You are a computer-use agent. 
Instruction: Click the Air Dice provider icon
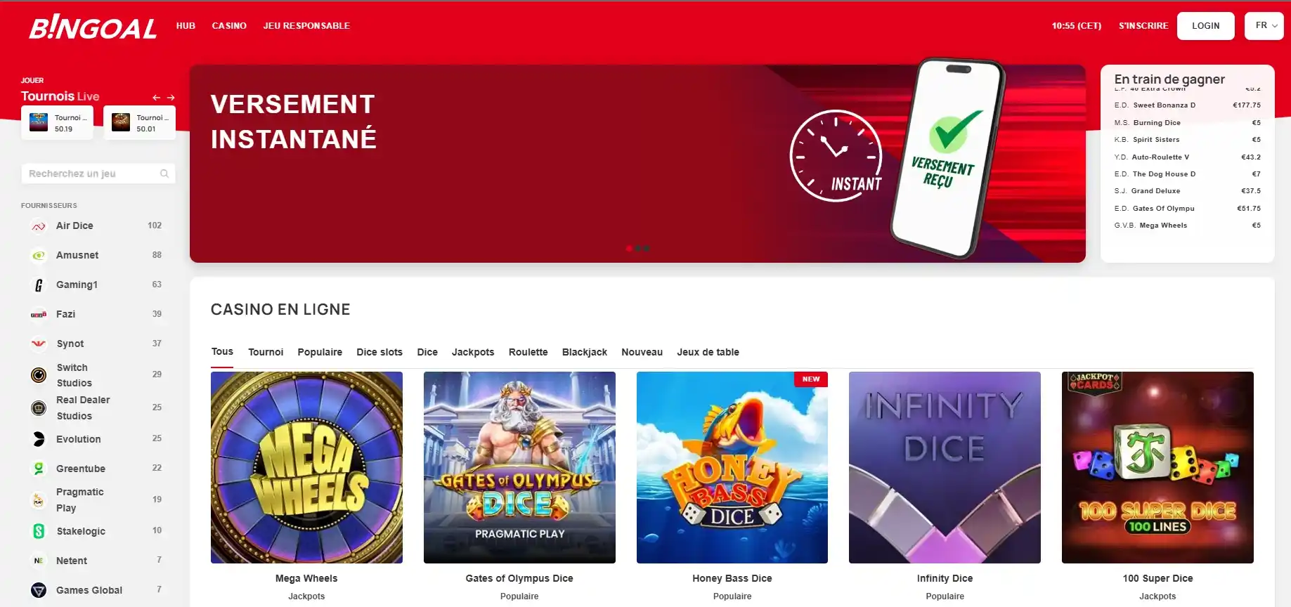(x=39, y=226)
